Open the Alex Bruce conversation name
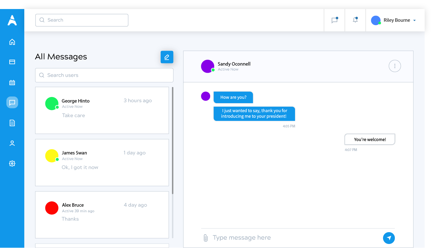Screen dimensions: 434x248 click(73, 205)
